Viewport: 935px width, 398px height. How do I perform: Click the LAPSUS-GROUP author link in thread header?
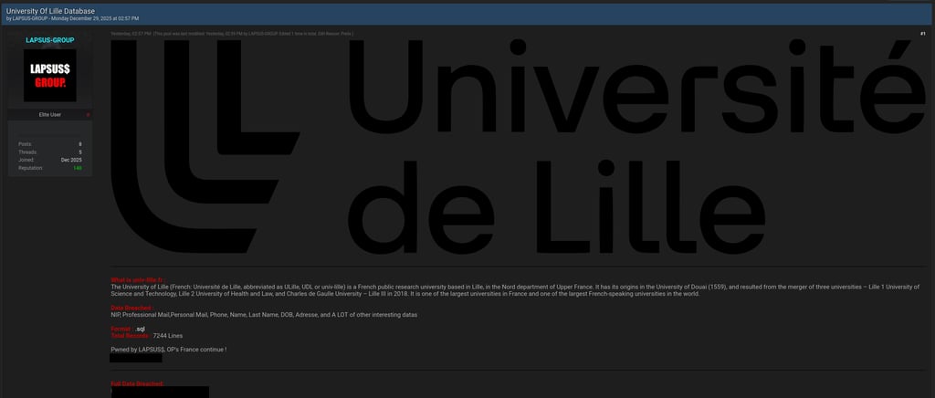click(x=30, y=19)
